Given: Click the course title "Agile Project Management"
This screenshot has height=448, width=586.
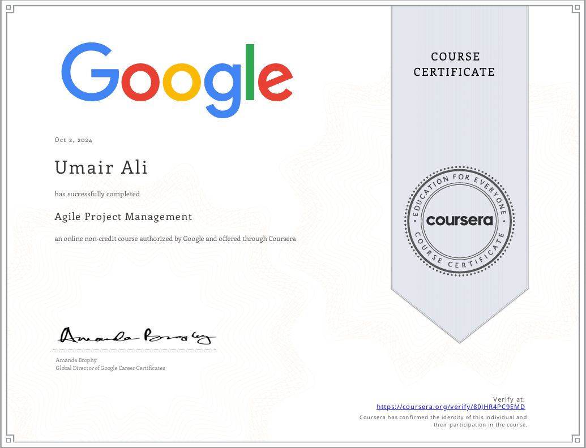Looking at the screenshot, I should point(123,217).
